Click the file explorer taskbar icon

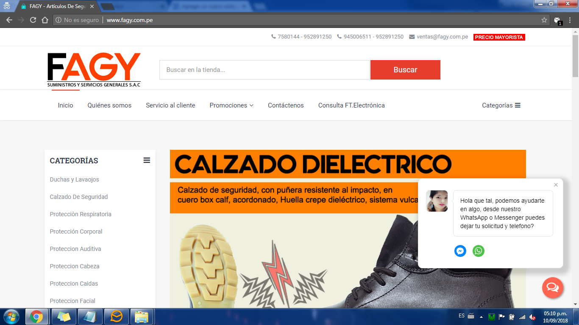142,317
